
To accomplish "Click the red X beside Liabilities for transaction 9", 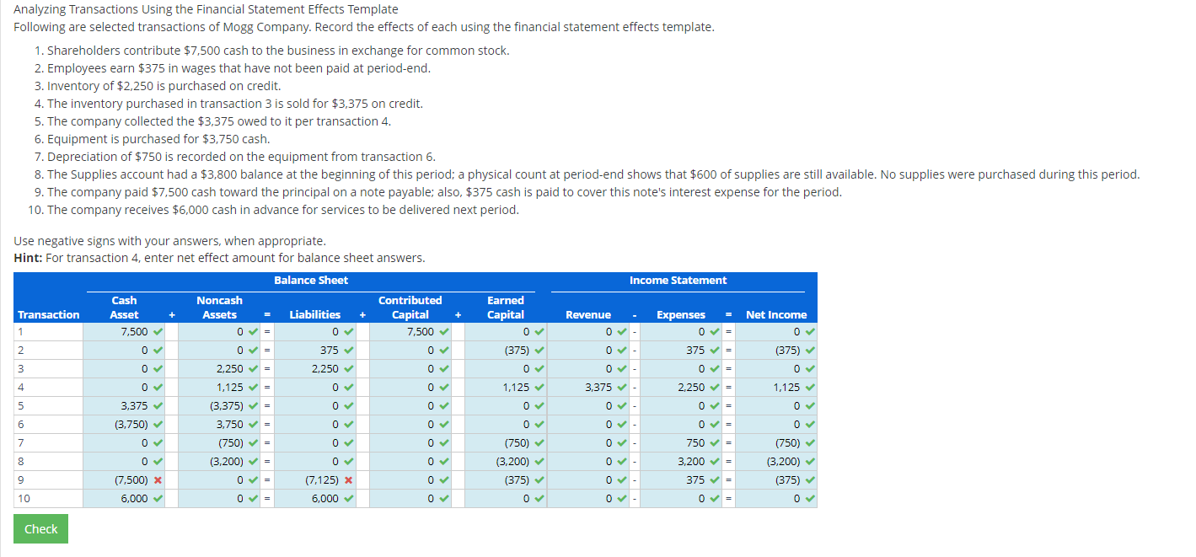I will [347, 479].
